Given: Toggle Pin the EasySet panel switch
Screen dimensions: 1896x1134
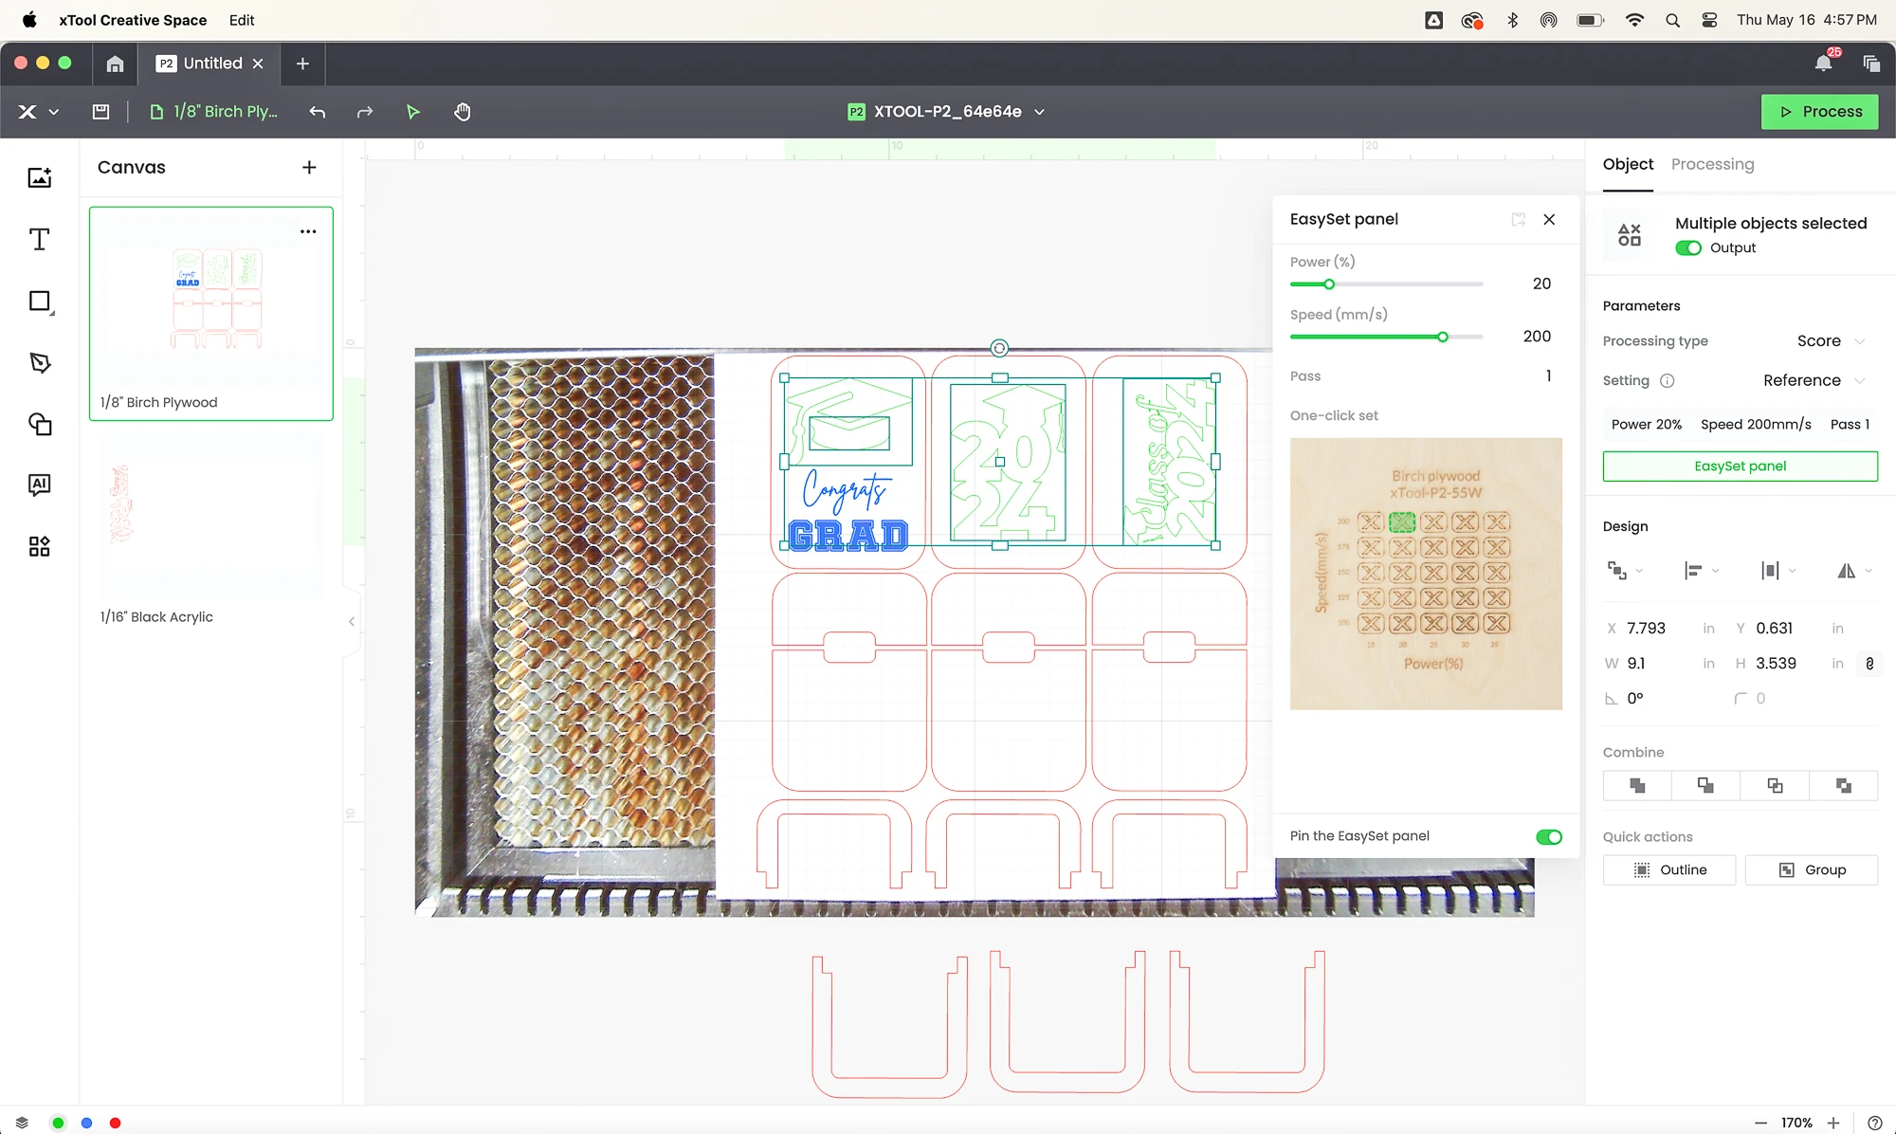Looking at the screenshot, I should 1549,836.
